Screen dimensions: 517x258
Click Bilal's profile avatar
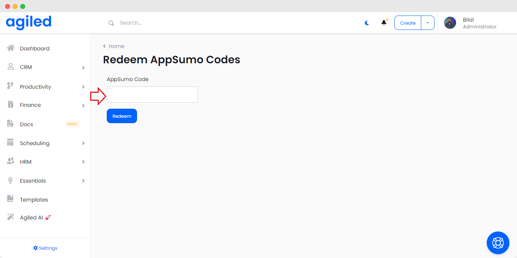coord(450,23)
